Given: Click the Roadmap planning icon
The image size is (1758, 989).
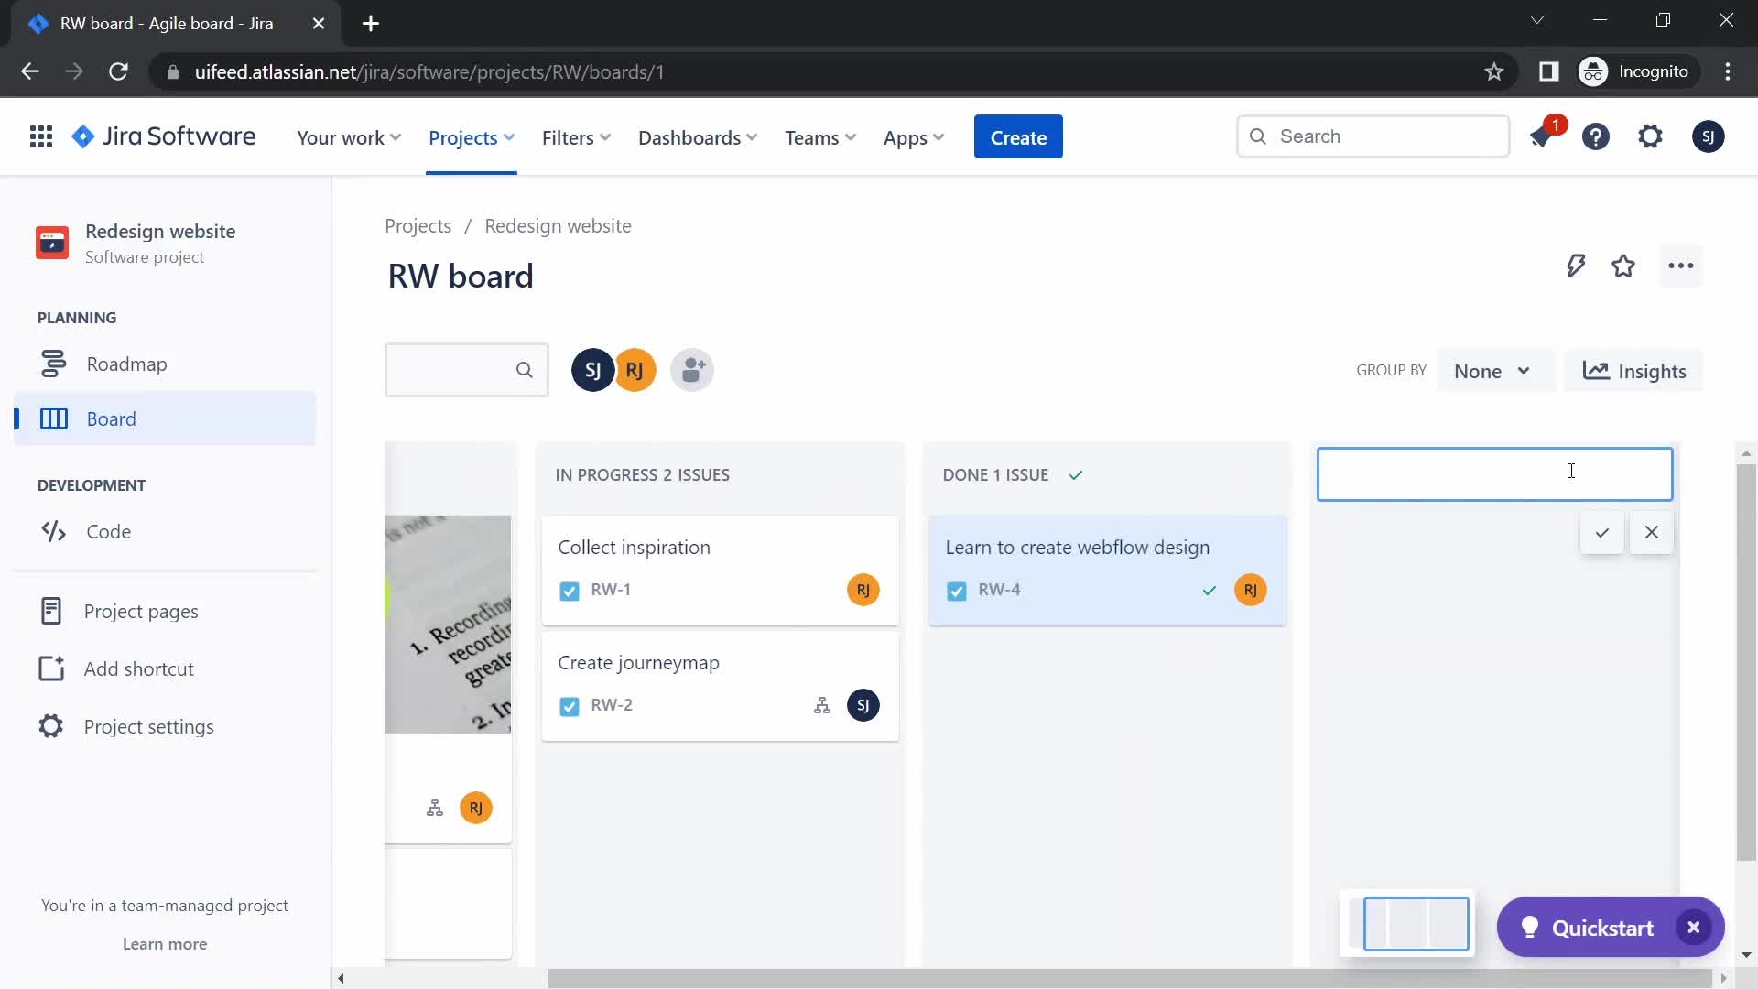Looking at the screenshot, I should [x=52, y=363].
